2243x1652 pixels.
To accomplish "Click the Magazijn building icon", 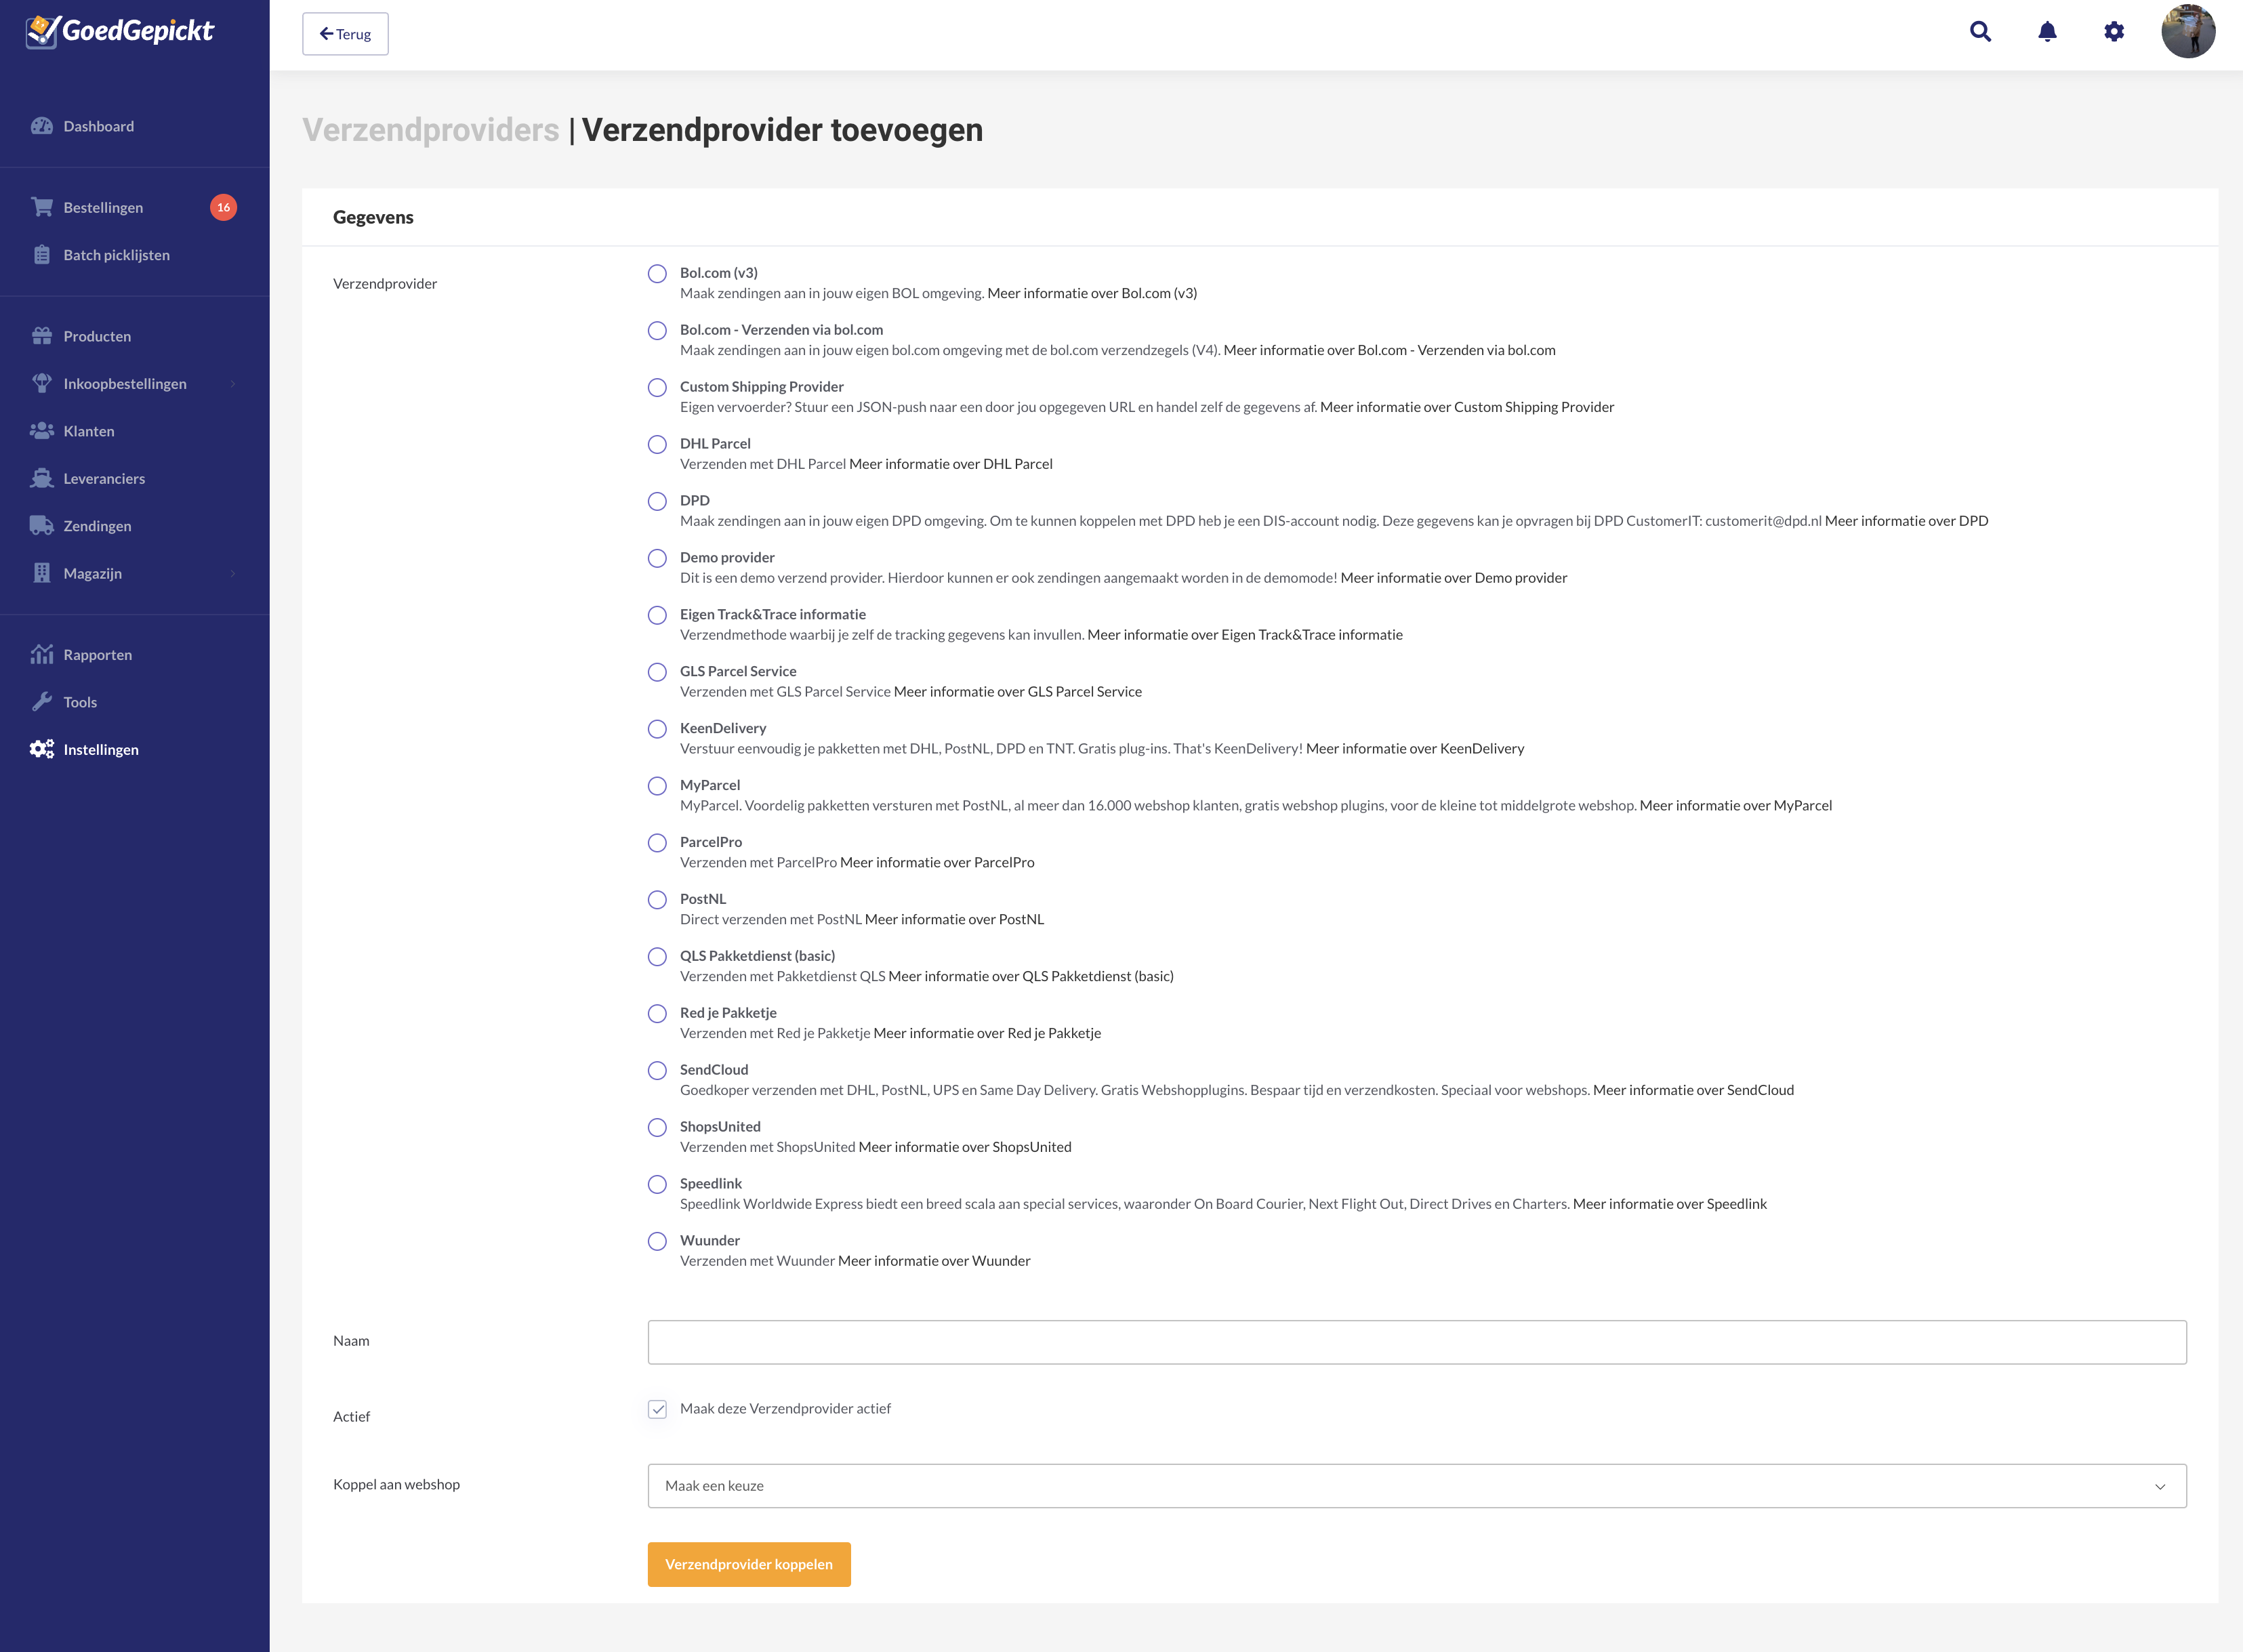I will pyautogui.click(x=42, y=573).
